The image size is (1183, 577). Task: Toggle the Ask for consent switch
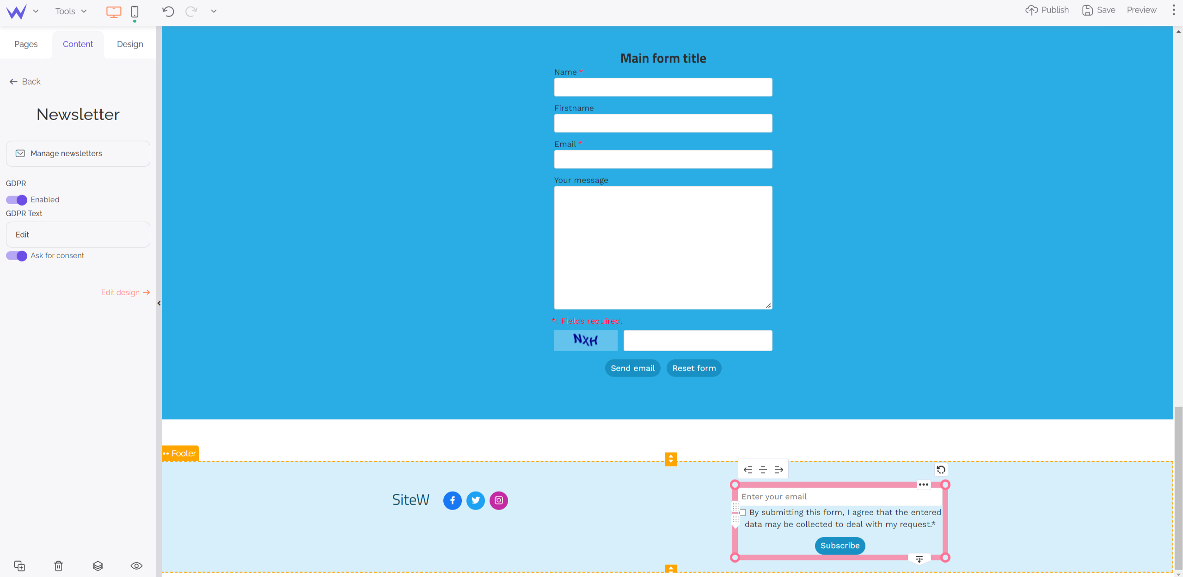16,255
